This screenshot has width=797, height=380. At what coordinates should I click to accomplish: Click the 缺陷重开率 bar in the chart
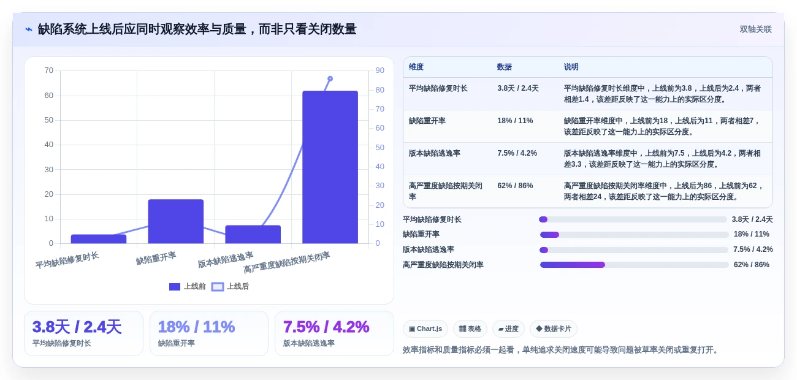point(175,221)
